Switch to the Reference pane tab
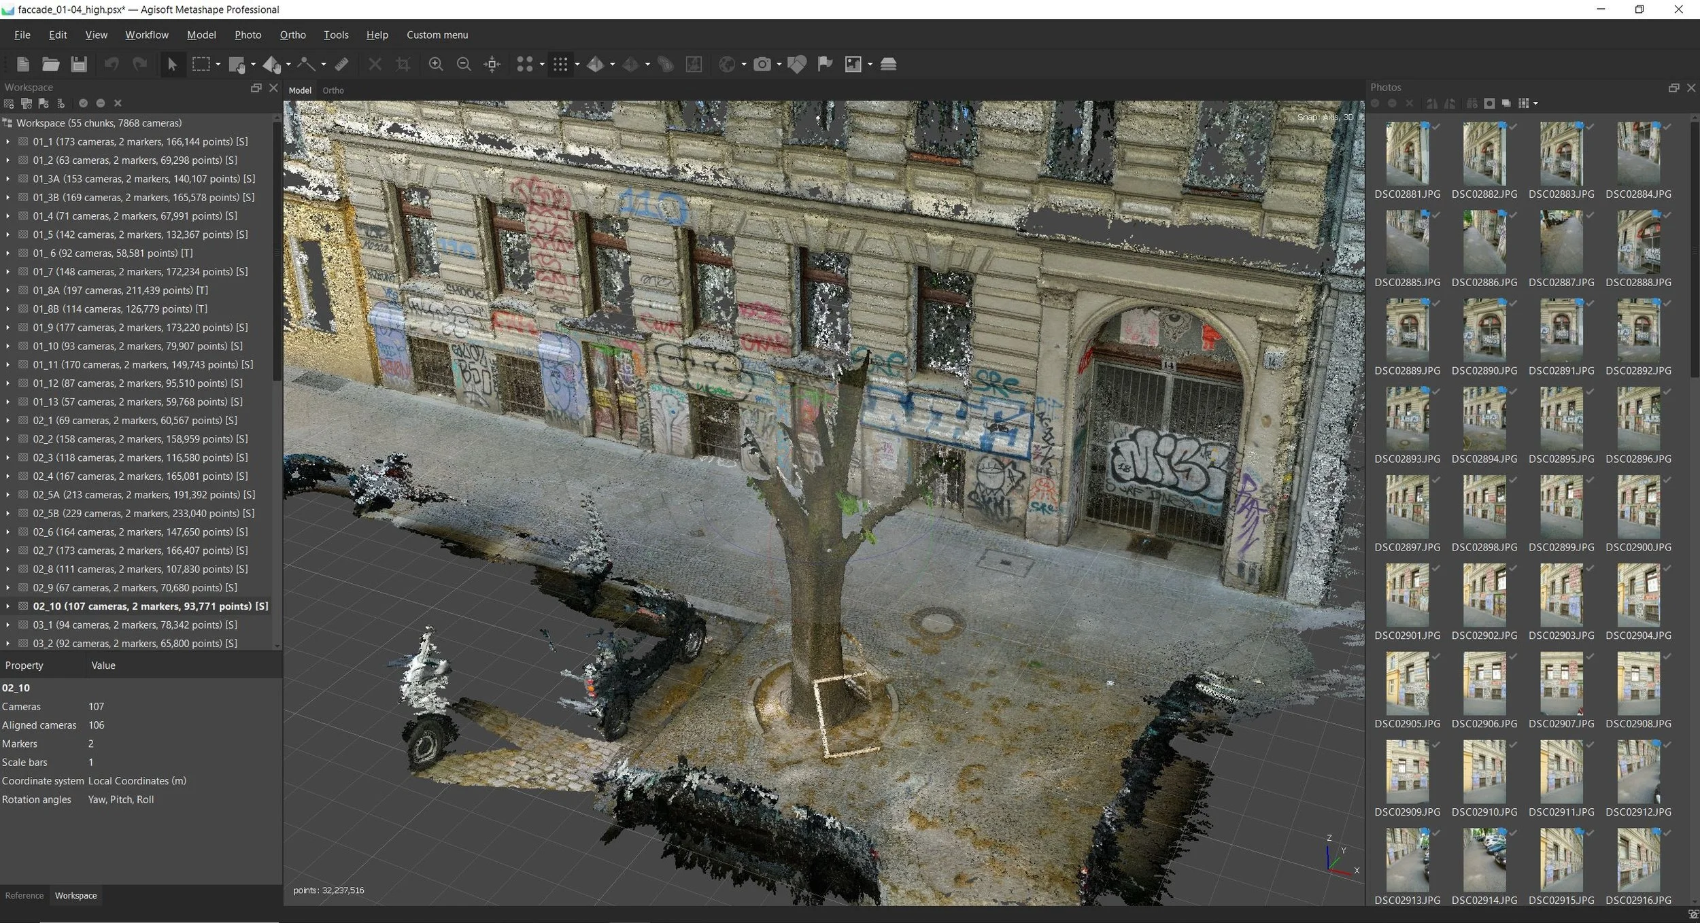 24,895
